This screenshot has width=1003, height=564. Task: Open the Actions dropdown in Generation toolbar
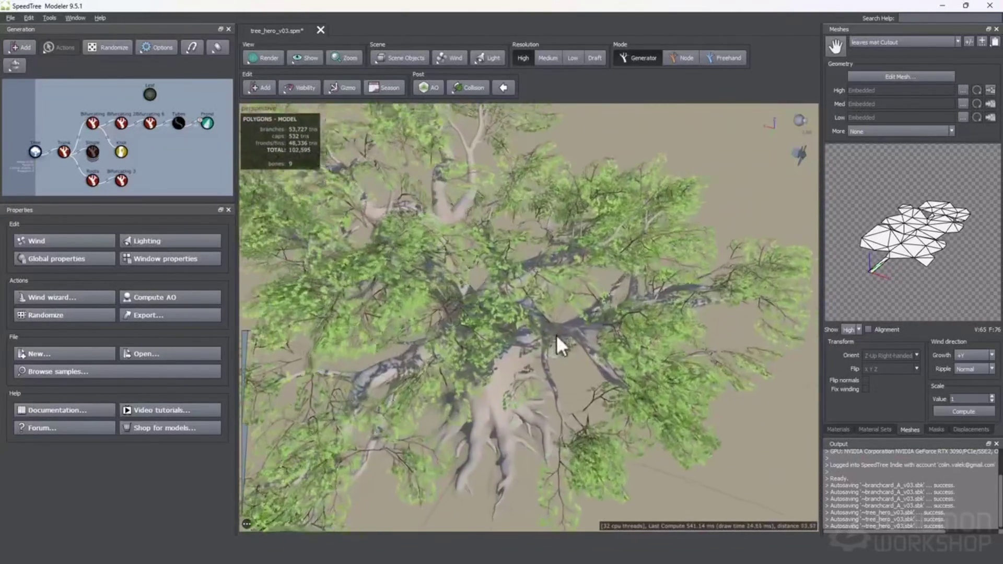tap(59, 47)
